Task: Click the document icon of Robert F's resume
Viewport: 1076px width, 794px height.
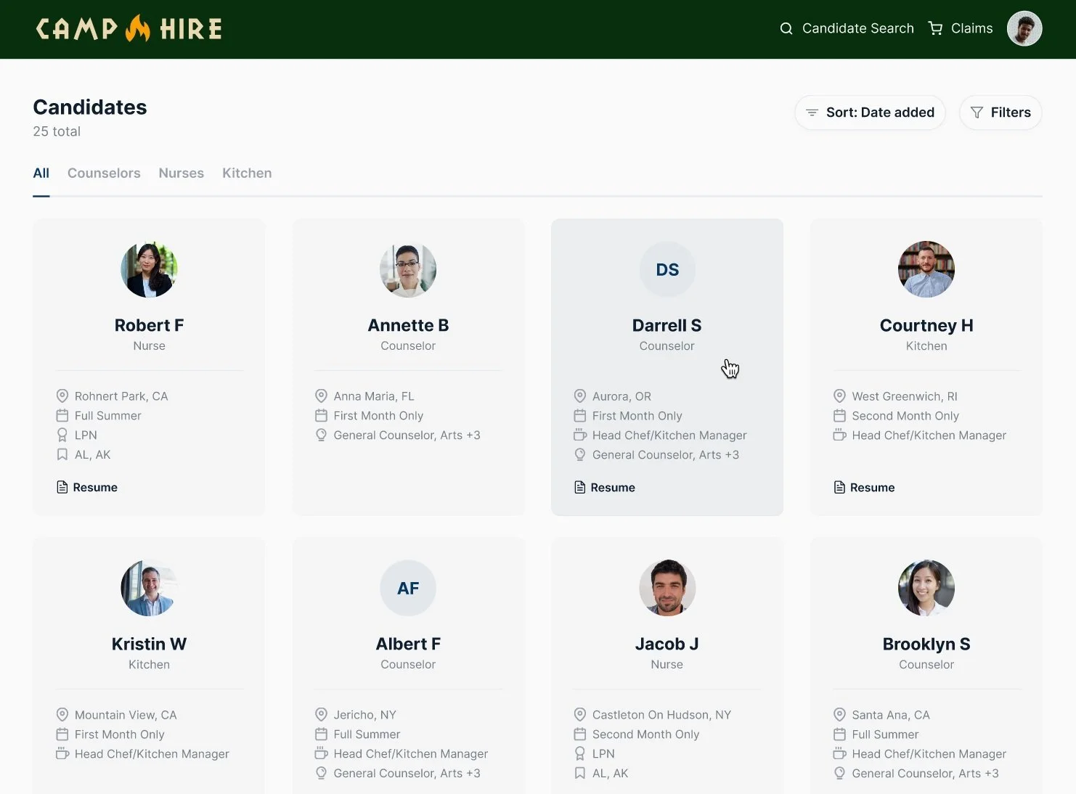Action: (x=62, y=488)
